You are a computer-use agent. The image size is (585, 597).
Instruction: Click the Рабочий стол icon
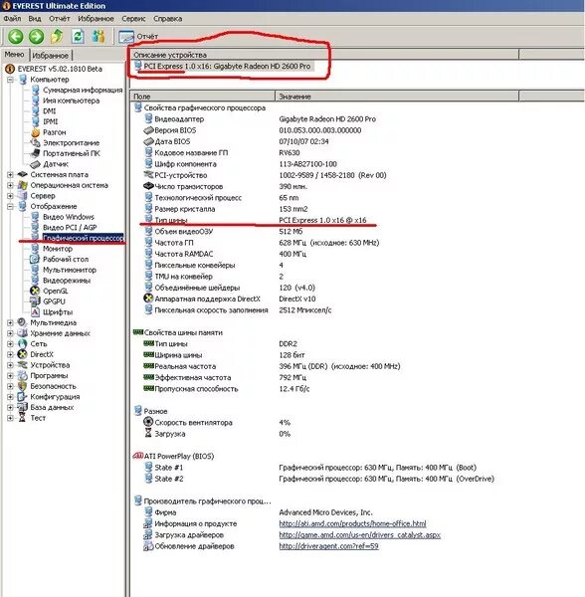pyautogui.click(x=35, y=260)
